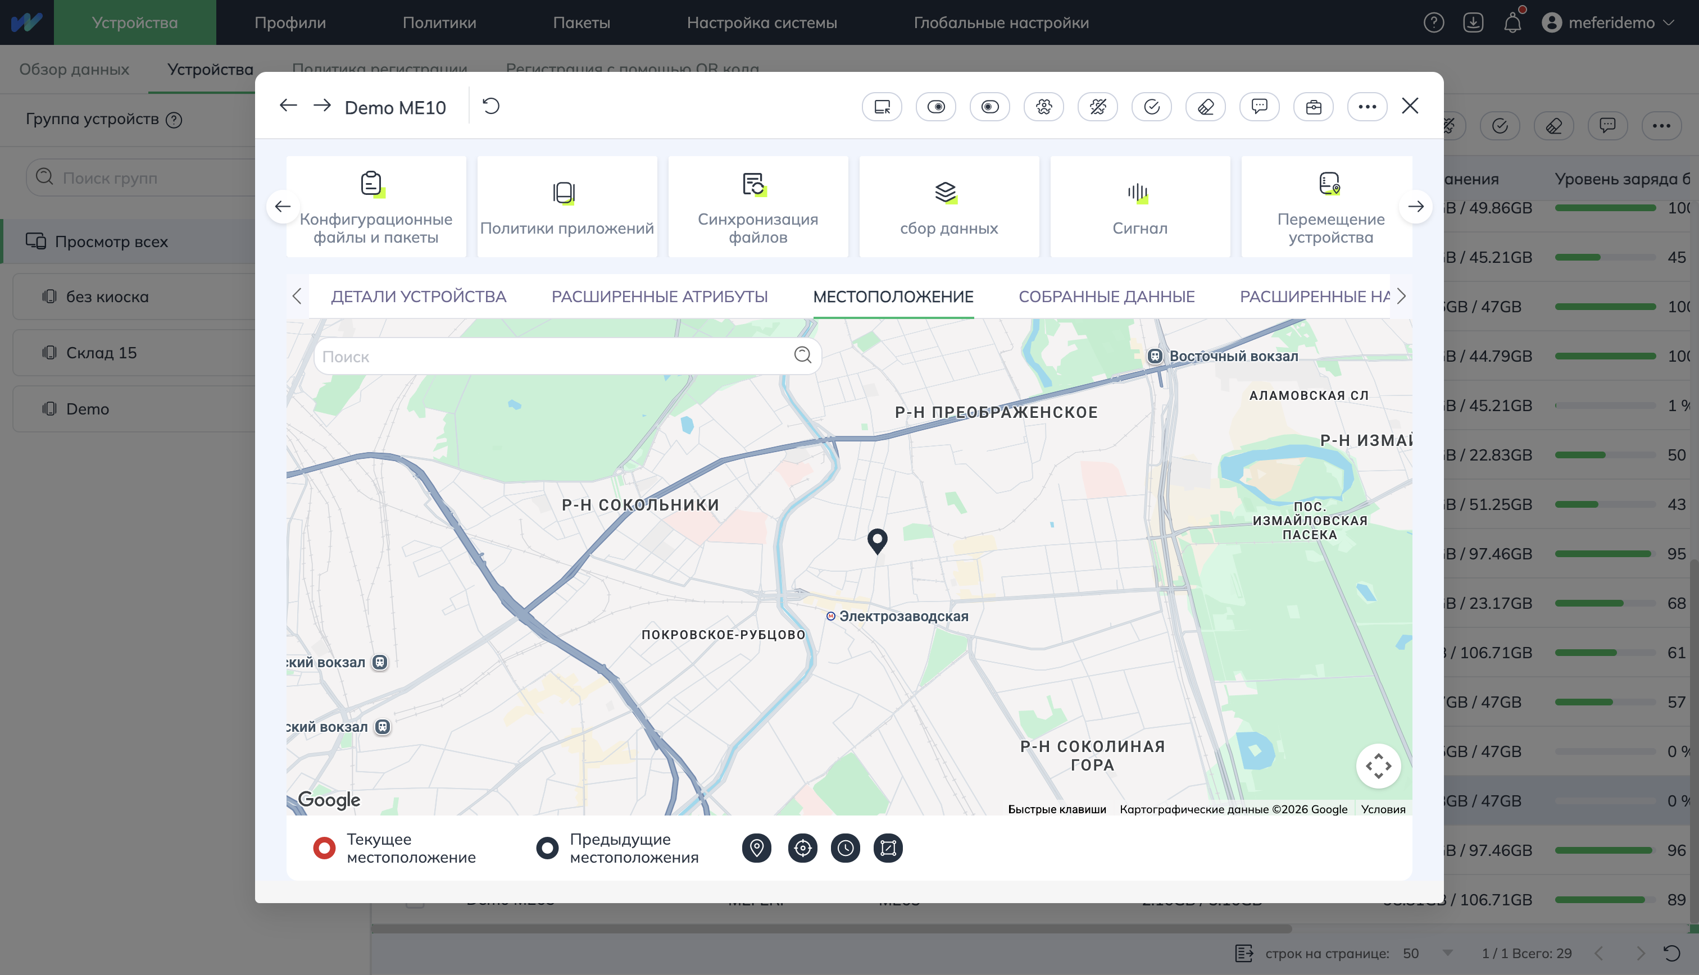Screen dimensions: 1699x975
Task: Open Перемещение устройства card
Action: pyautogui.click(x=1327, y=206)
